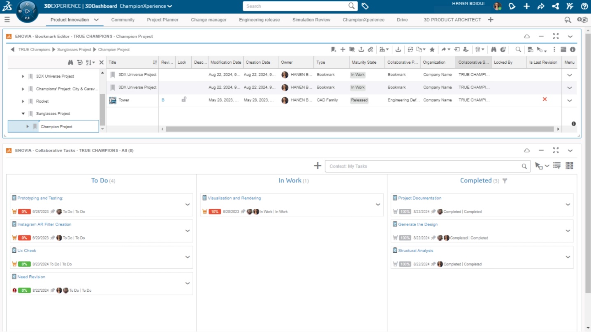Open the Generate the Design task link
The width and height of the screenshot is (591, 332).
(418, 224)
